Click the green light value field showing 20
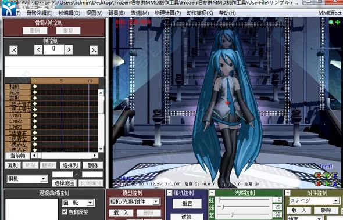Image resolution: width=343 pixels, height=220 pixels. [277, 207]
